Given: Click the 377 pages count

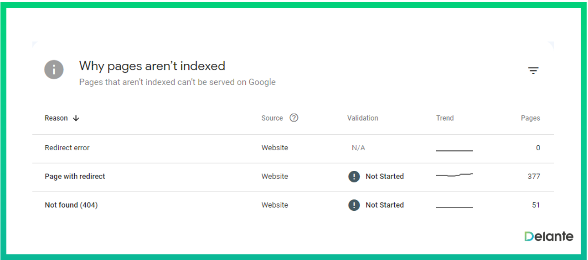Looking at the screenshot, I should tap(533, 177).
